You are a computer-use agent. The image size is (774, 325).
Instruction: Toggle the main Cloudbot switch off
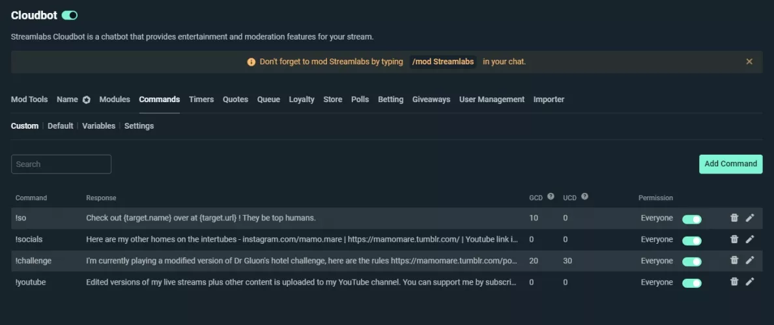pos(70,15)
